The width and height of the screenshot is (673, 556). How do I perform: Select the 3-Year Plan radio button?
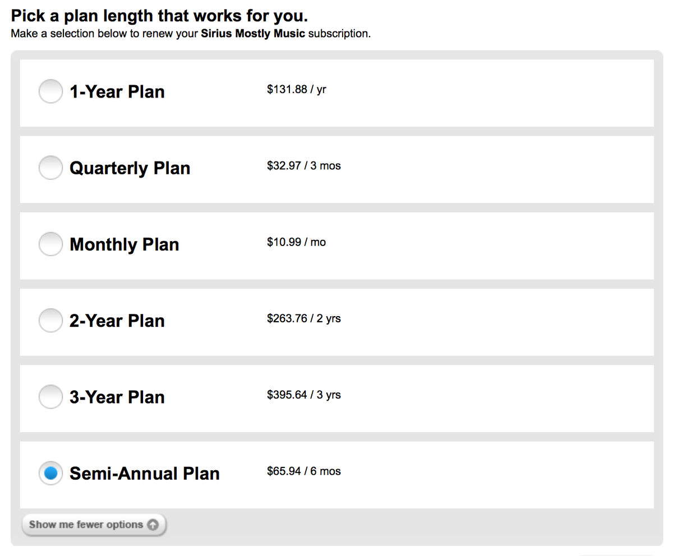(50, 397)
